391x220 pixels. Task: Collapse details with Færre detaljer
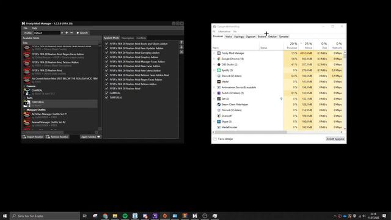223,139
